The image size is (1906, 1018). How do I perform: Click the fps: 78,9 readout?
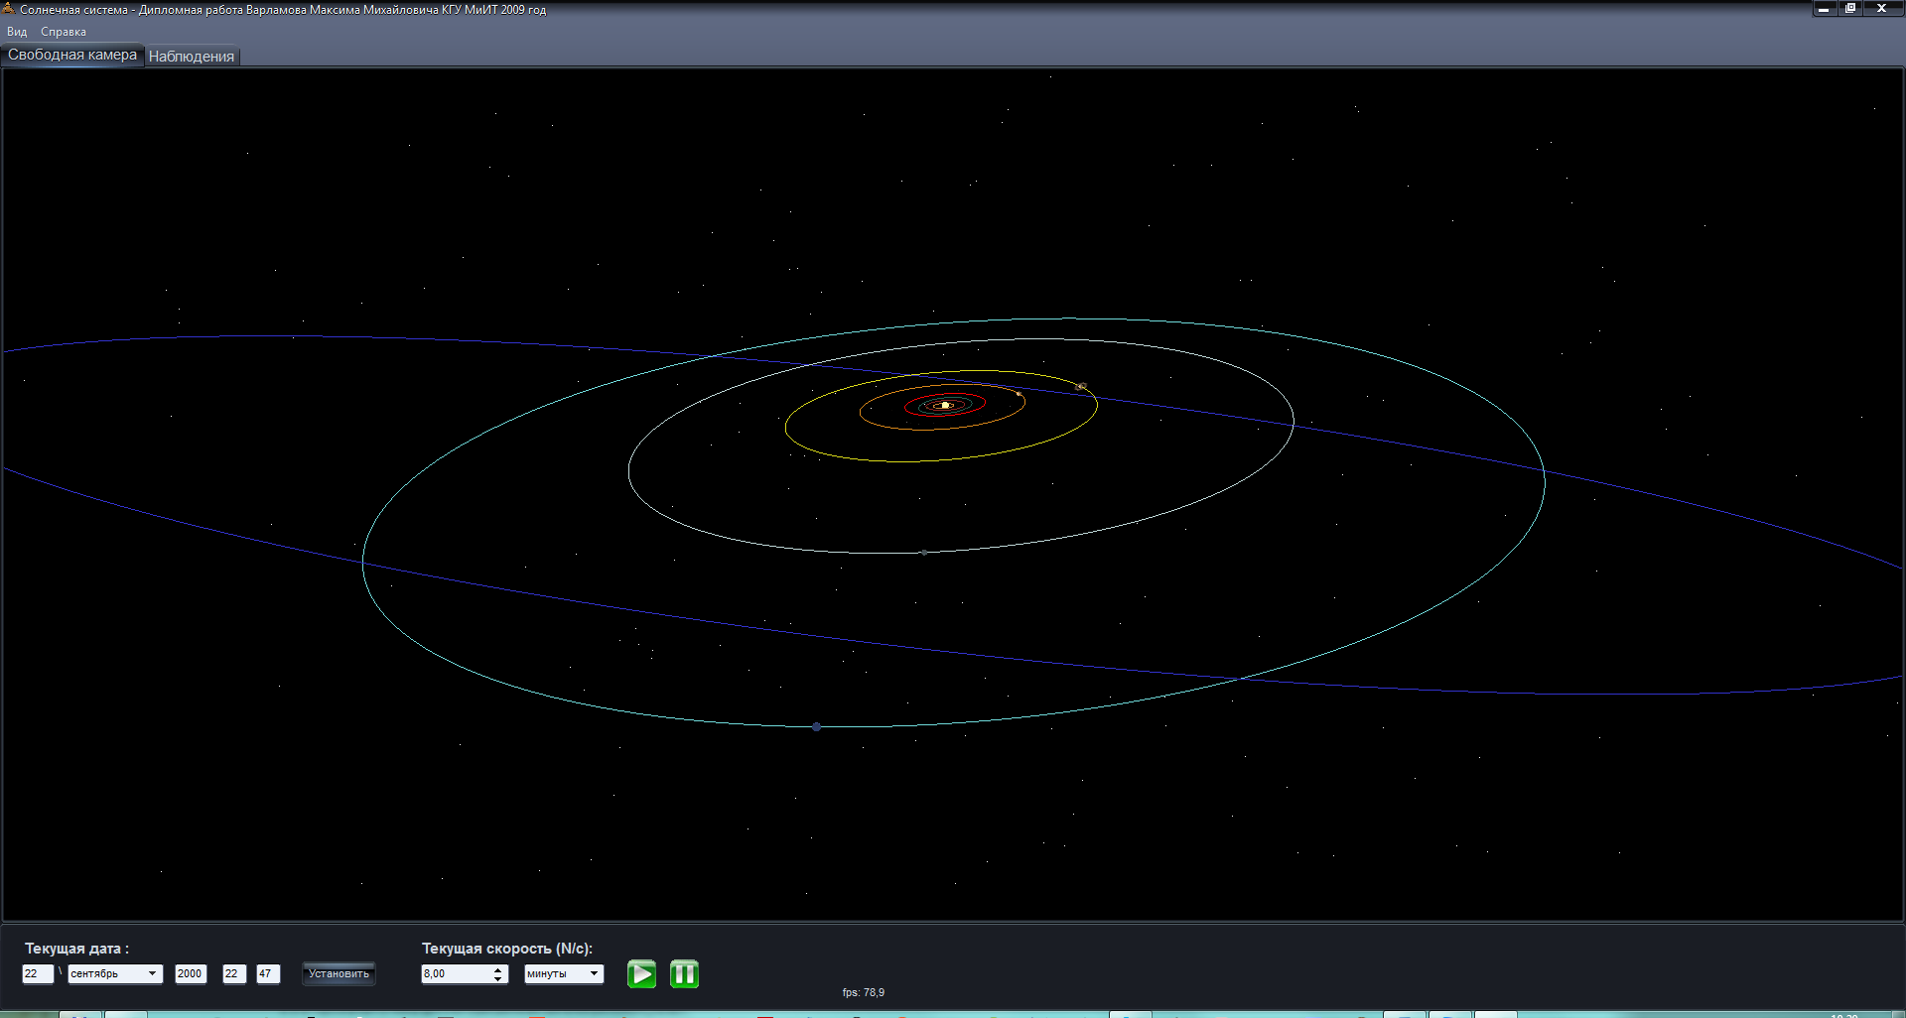coord(864,992)
